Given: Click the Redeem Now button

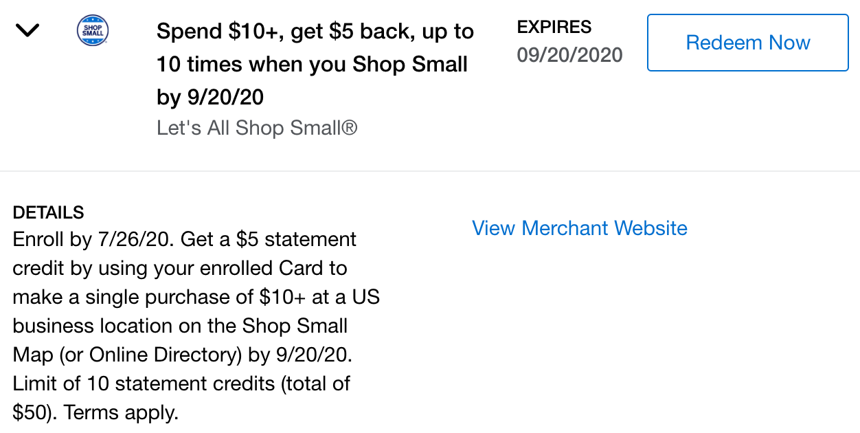Looking at the screenshot, I should coord(748,43).
